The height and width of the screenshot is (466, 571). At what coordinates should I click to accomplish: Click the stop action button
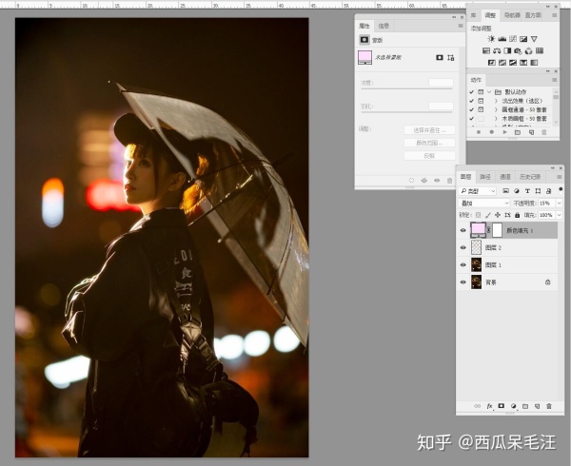[x=479, y=132]
